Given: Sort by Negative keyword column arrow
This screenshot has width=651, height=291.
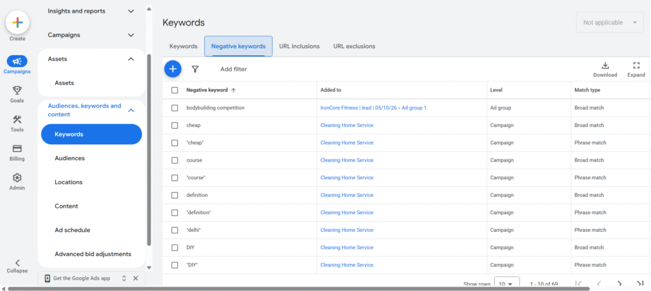Looking at the screenshot, I should coord(233,90).
